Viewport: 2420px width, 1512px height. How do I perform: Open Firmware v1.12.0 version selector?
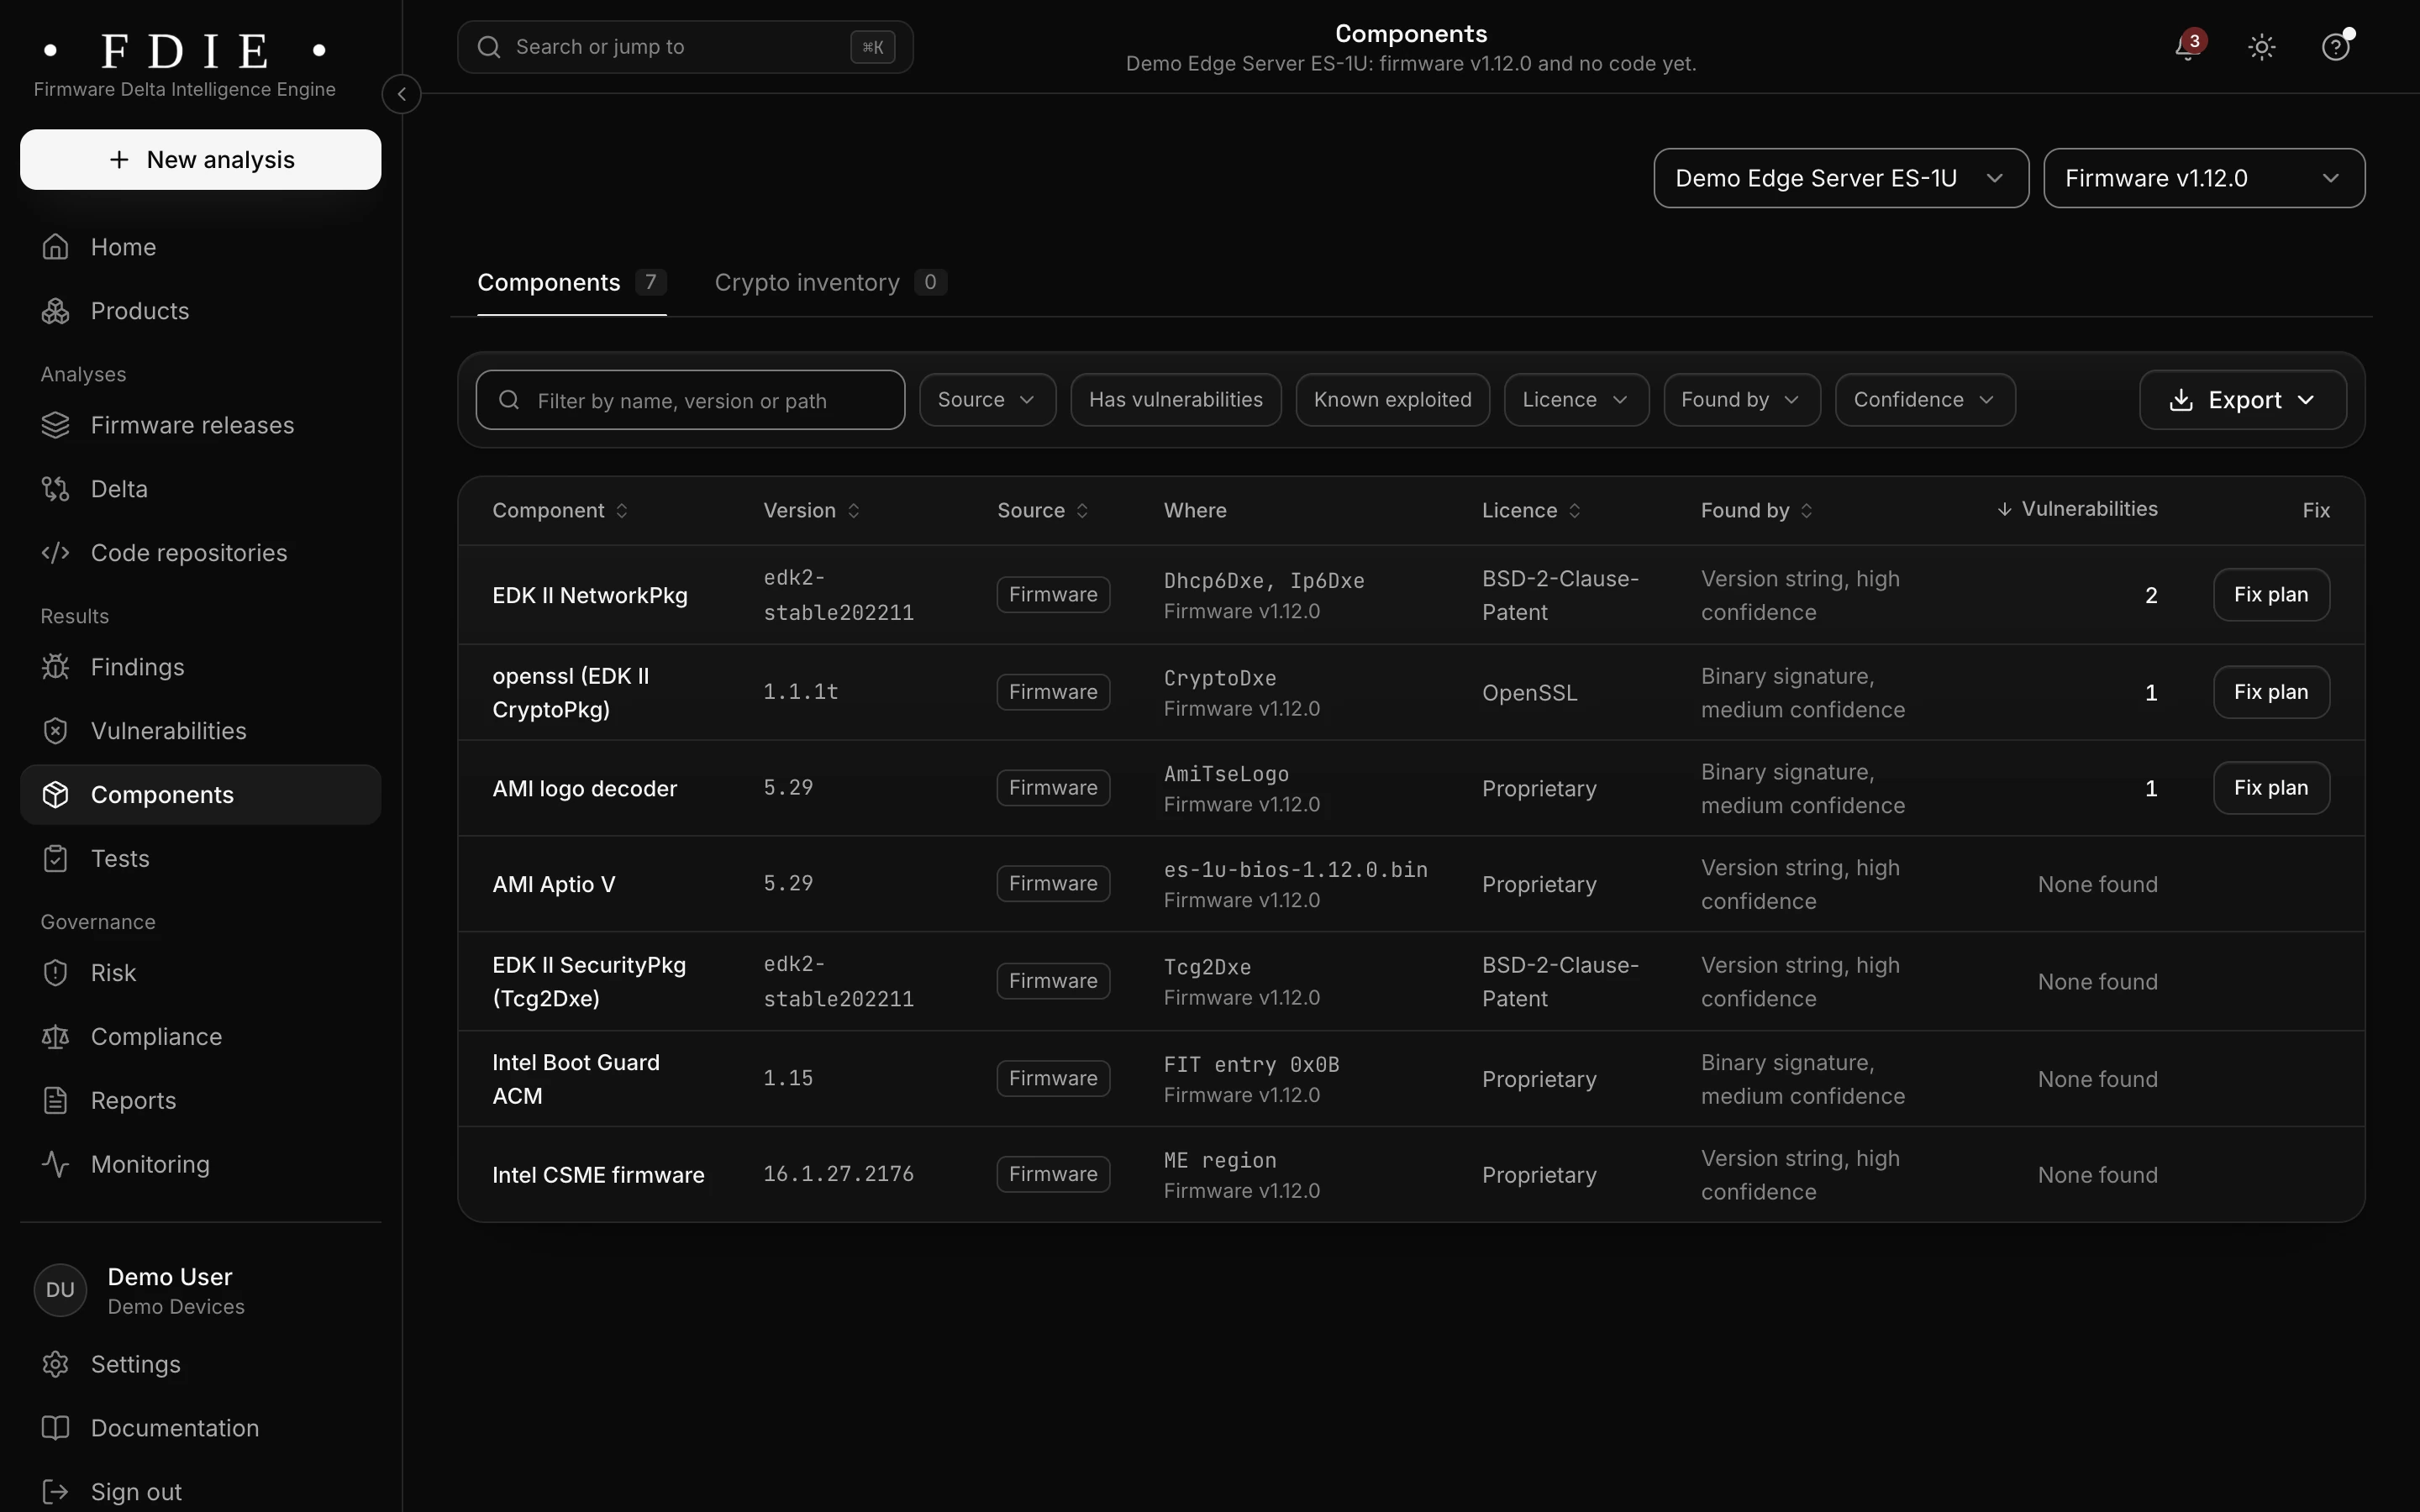(x=2204, y=178)
